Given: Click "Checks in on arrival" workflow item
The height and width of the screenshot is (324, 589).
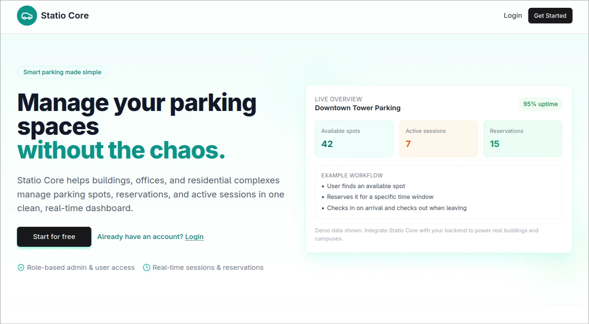Looking at the screenshot, I should click(396, 208).
